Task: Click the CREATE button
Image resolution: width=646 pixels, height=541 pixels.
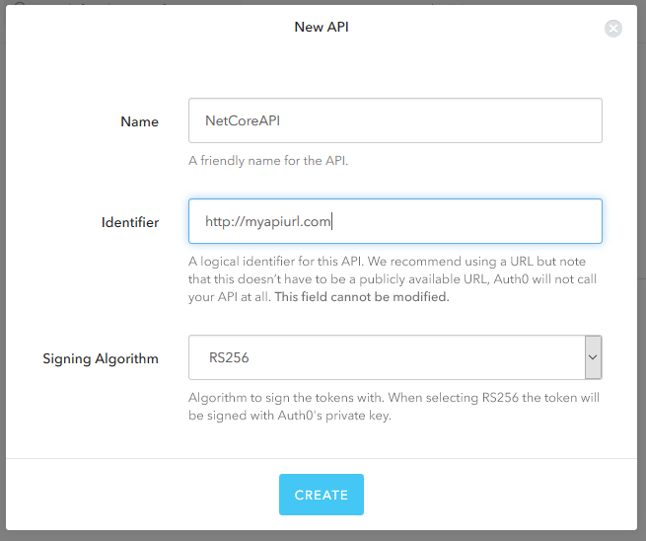Action: (322, 495)
